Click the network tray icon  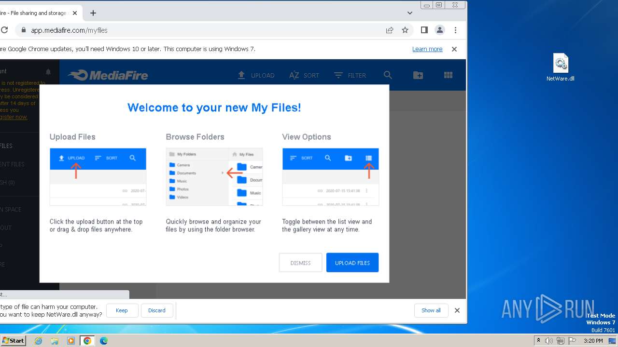click(561, 341)
